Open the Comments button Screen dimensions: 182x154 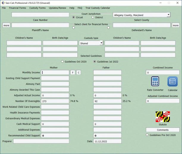pyautogui.click(x=163, y=130)
